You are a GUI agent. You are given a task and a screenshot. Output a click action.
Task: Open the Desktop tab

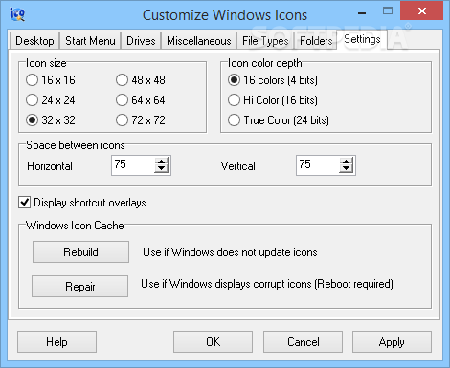tap(34, 41)
